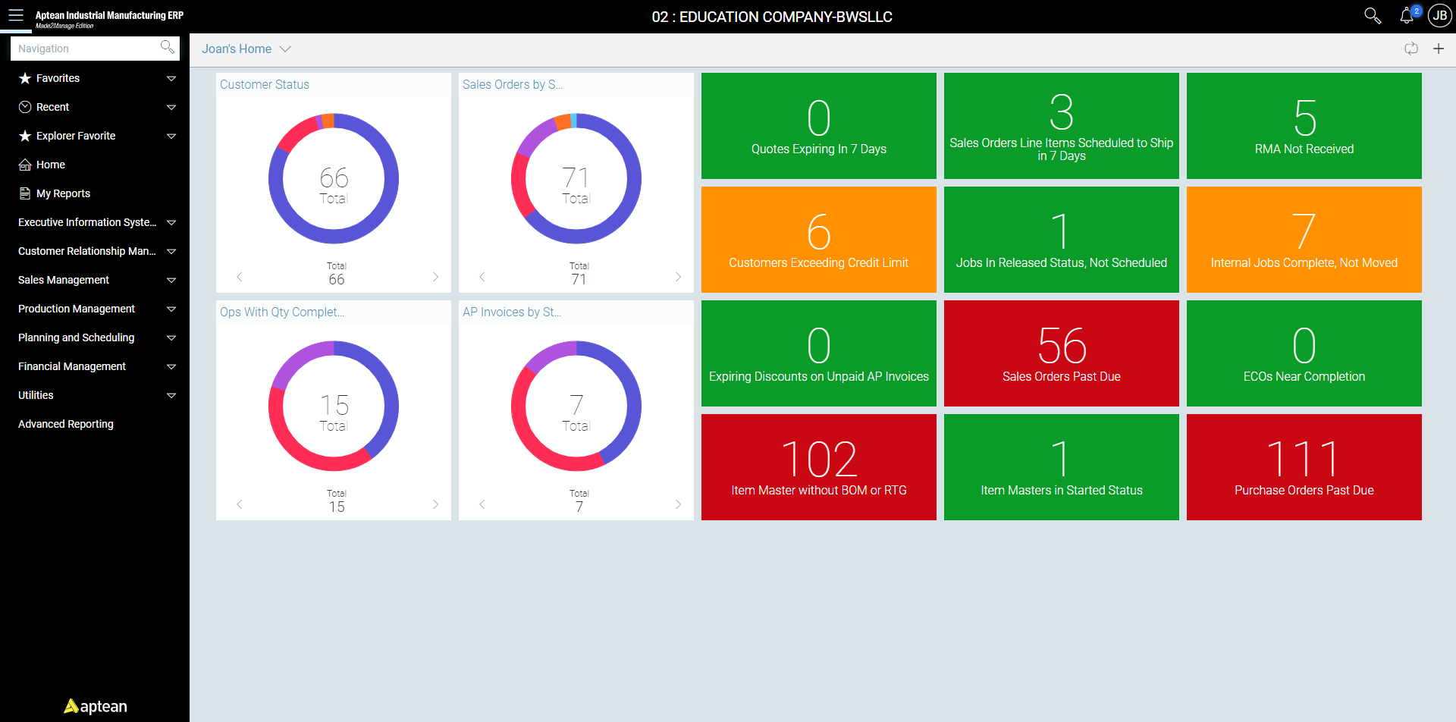Open the JB user profile menu
The width and height of the screenshot is (1456, 722).
(x=1439, y=15)
